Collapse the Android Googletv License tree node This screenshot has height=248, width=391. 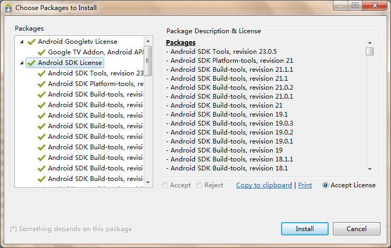coord(22,42)
